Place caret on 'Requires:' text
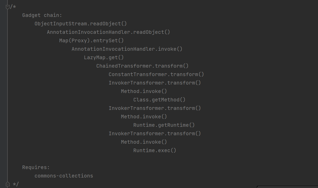The height and width of the screenshot is (188, 318). point(36,168)
